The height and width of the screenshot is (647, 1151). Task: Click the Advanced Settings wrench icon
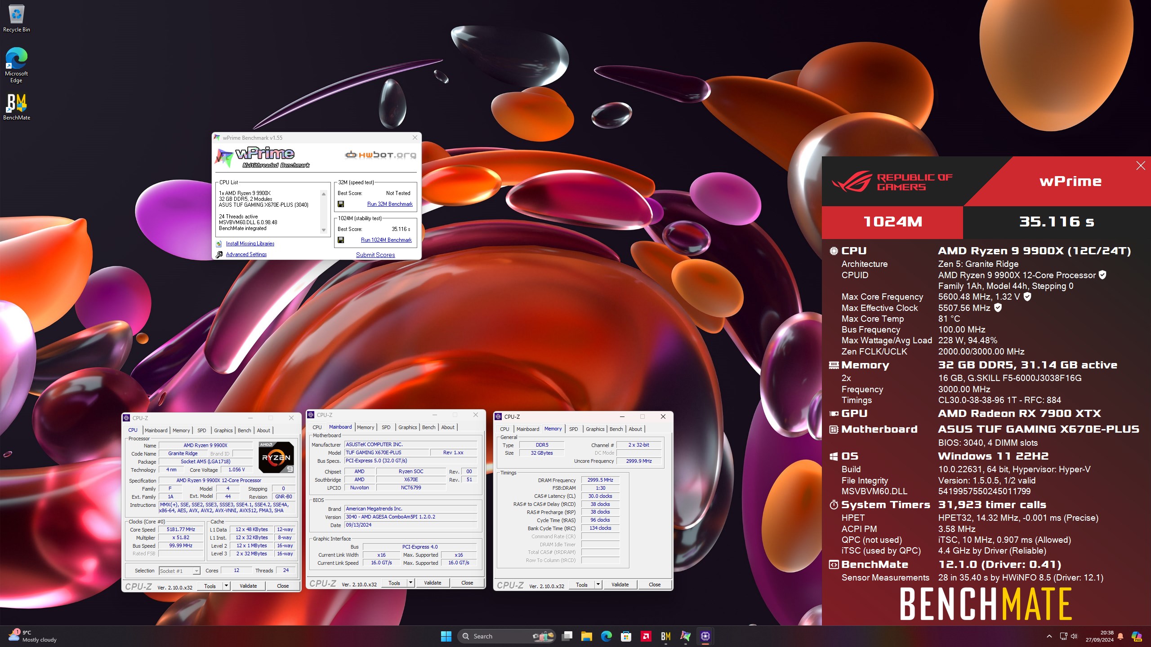[x=219, y=254]
